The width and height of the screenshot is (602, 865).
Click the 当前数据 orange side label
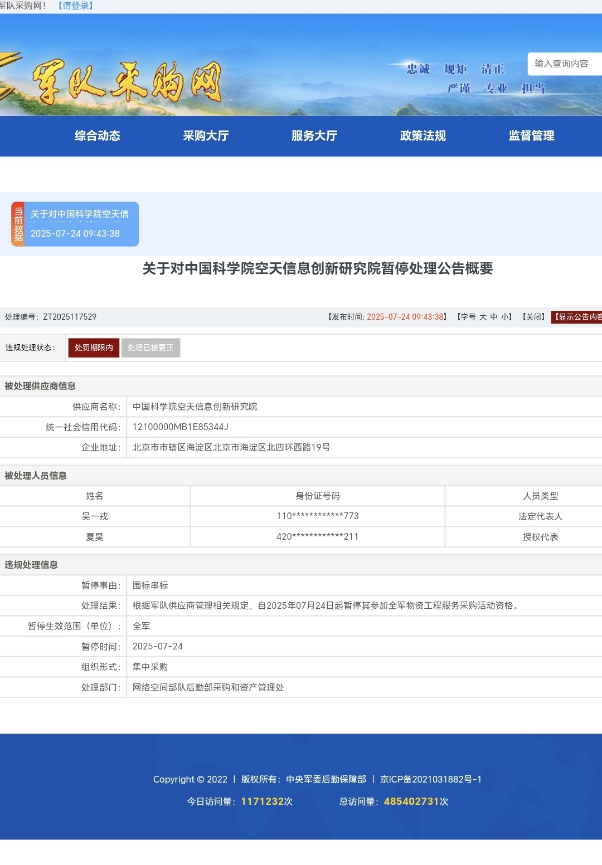pyautogui.click(x=18, y=224)
